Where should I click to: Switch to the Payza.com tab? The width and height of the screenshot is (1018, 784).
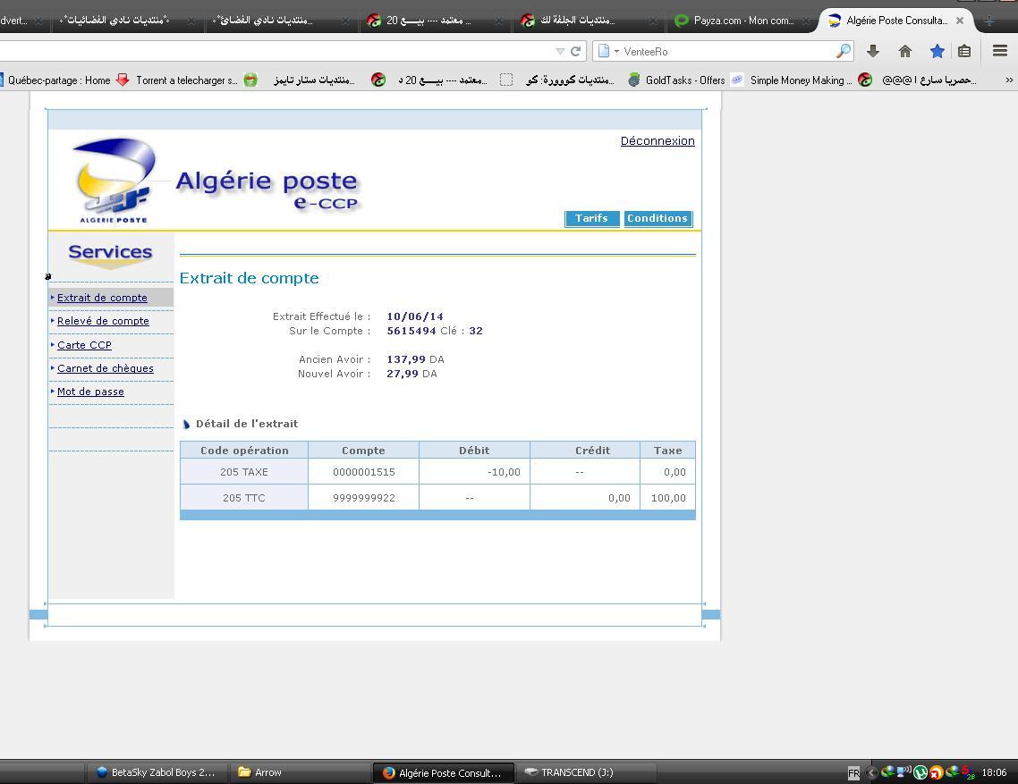point(742,21)
